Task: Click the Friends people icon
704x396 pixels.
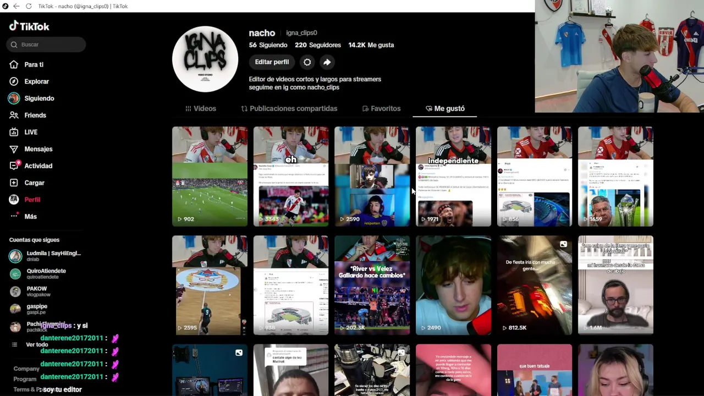Action: click(x=14, y=116)
